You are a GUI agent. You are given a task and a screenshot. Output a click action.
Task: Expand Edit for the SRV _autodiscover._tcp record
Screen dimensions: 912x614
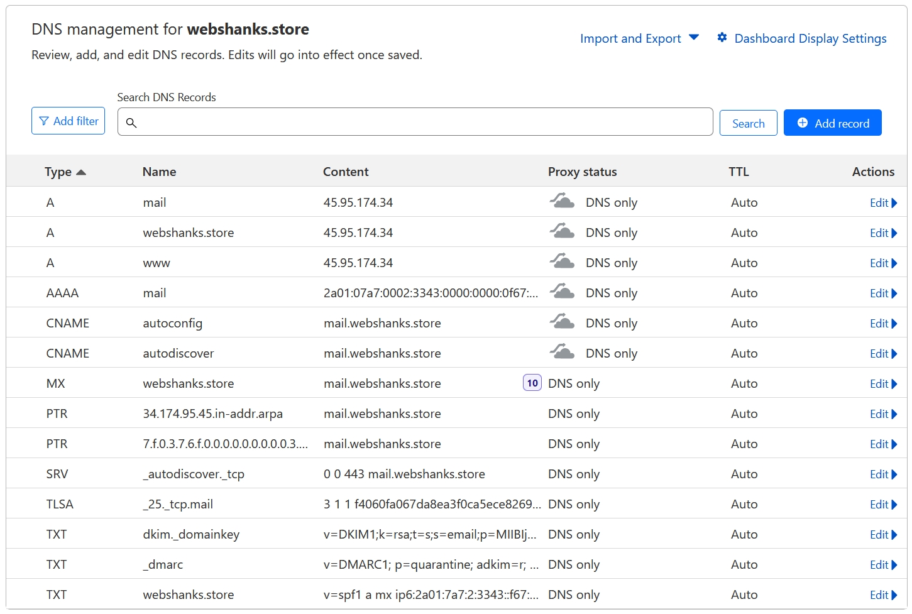(882, 474)
